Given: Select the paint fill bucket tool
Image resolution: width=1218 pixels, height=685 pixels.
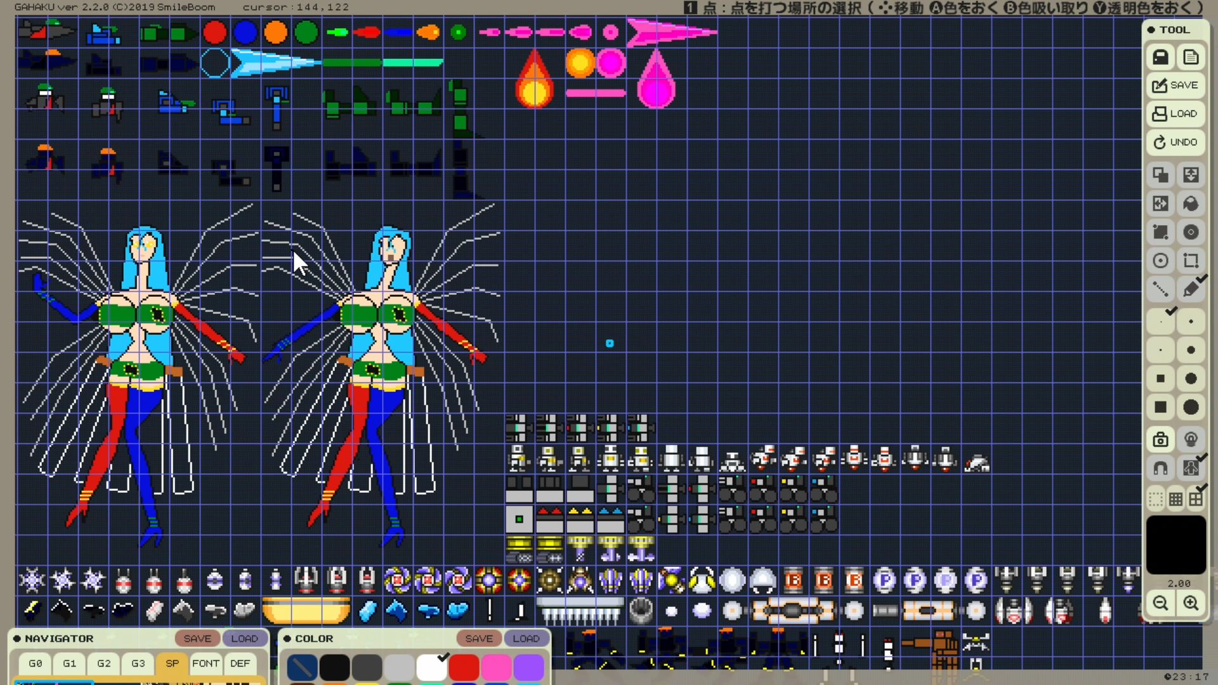Looking at the screenshot, I should coord(1191,204).
